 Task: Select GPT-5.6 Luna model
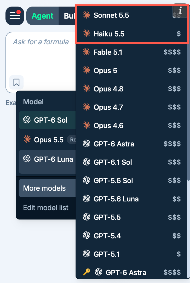132,199
